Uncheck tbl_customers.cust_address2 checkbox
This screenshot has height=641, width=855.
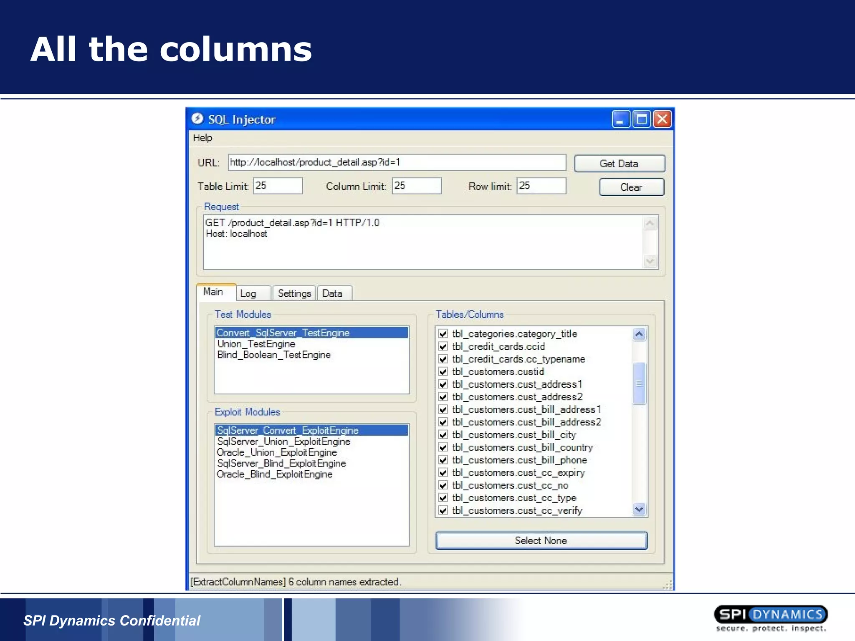443,397
